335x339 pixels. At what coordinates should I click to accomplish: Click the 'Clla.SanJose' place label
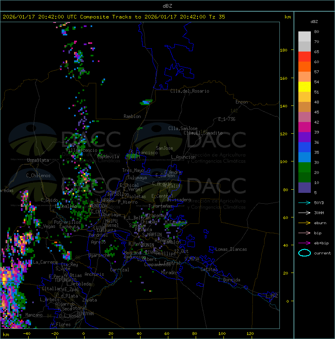click(183, 128)
